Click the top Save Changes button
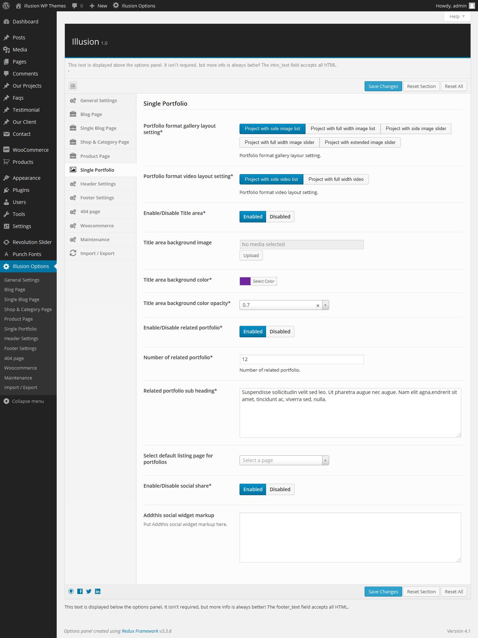Screen dimensions: 478x638 [x=383, y=86]
